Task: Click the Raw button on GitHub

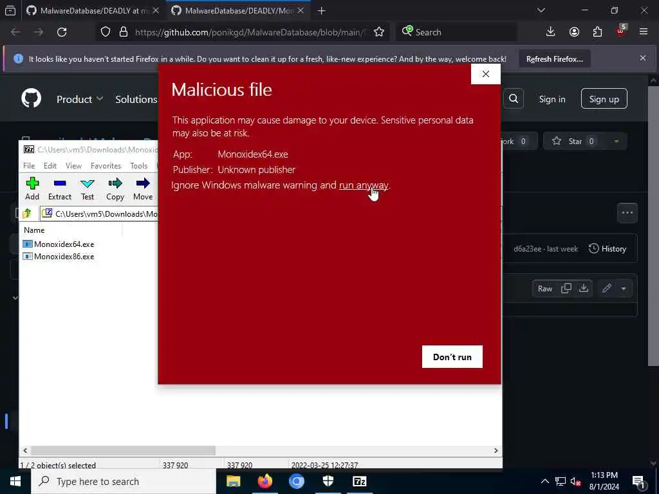Action: [545, 289]
